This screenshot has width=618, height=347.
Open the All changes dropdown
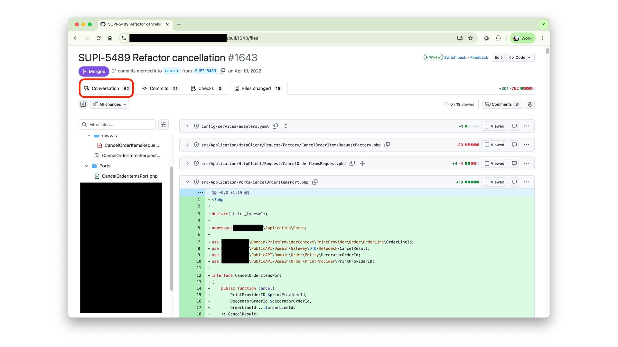[x=110, y=104]
